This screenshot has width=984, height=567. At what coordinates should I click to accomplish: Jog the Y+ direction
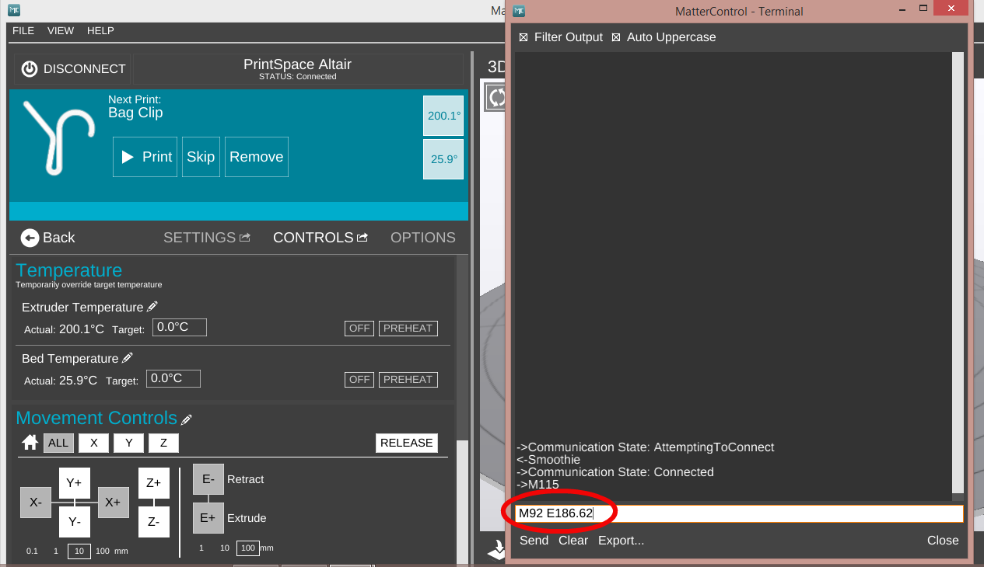click(75, 483)
